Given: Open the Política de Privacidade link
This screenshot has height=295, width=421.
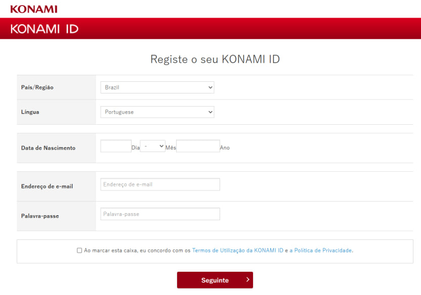Looking at the screenshot, I should (322, 250).
